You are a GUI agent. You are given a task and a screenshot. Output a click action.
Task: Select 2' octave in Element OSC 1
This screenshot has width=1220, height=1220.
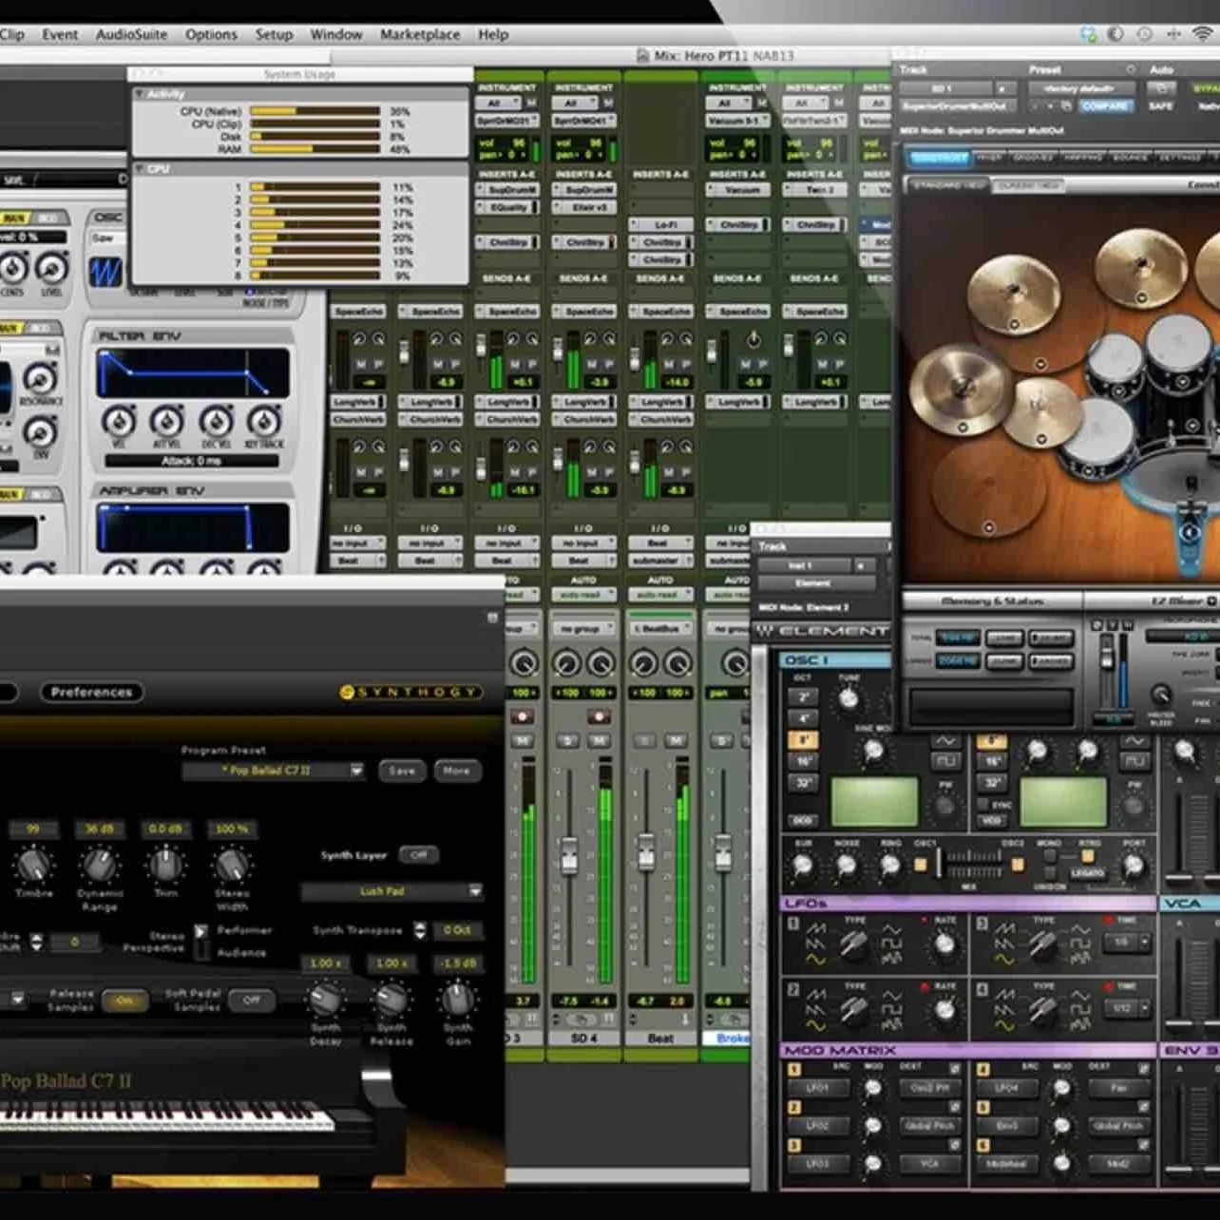point(803,697)
